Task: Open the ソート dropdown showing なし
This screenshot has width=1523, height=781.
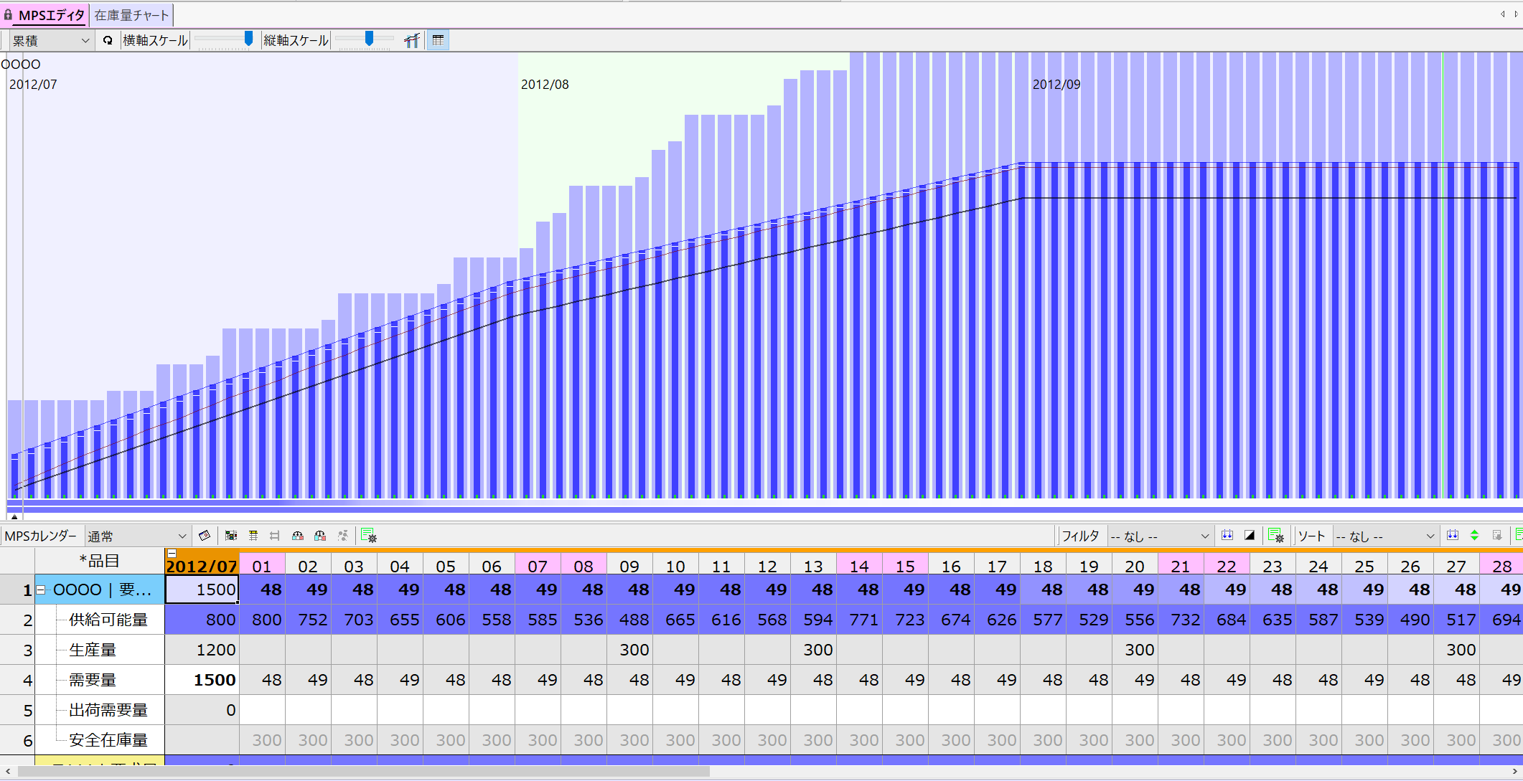Action: [x=1385, y=536]
